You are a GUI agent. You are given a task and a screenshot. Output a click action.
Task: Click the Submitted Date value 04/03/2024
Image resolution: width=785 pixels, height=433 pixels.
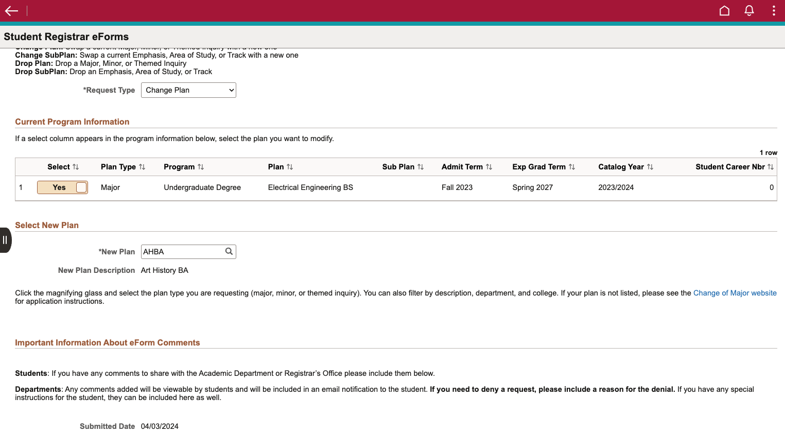(x=160, y=426)
